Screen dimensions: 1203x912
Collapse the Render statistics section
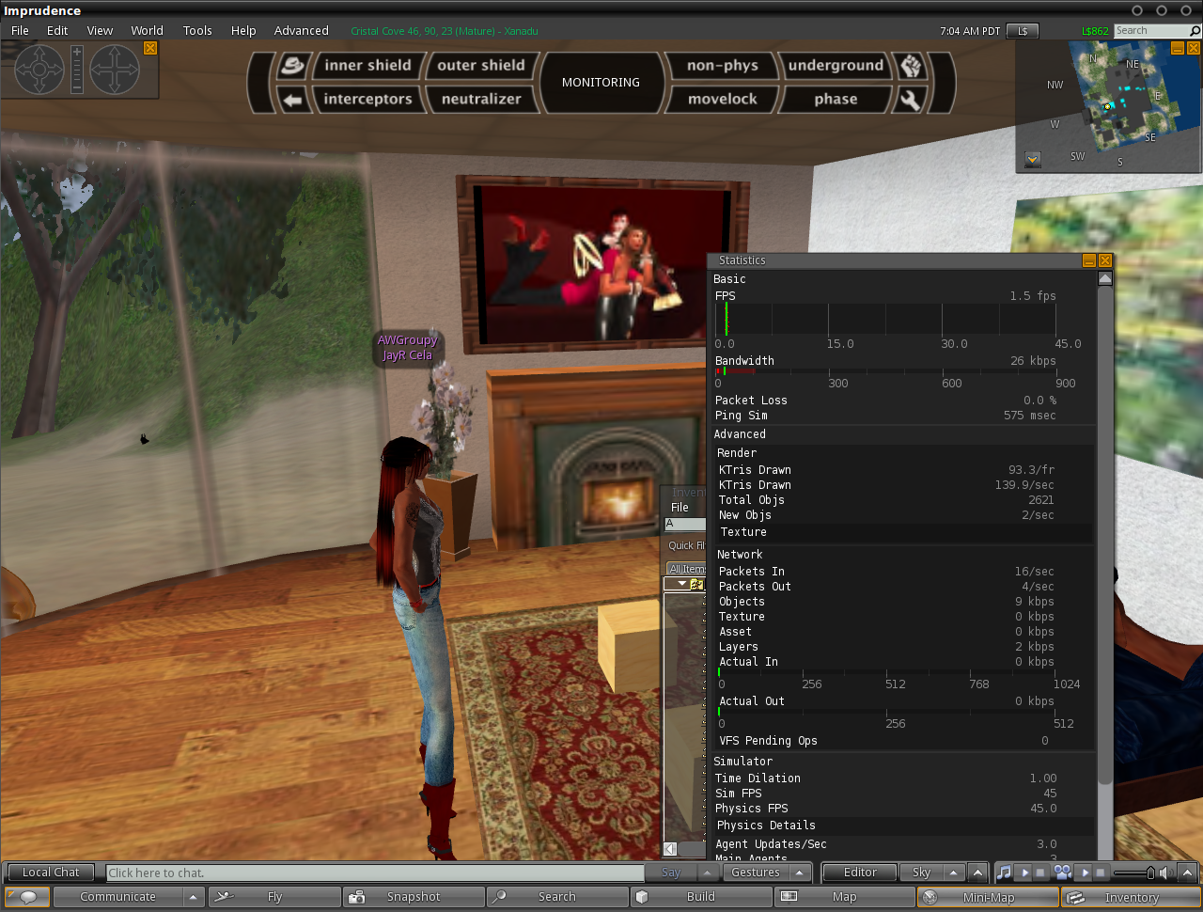click(737, 453)
